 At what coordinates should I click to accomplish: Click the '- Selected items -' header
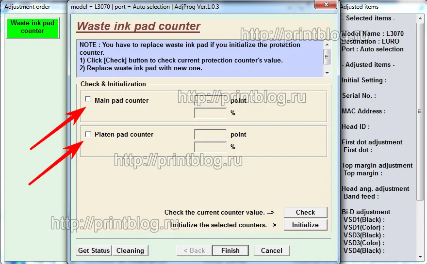[368, 18]
